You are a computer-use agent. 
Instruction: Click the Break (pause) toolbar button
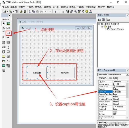click(x=60, y=12)
